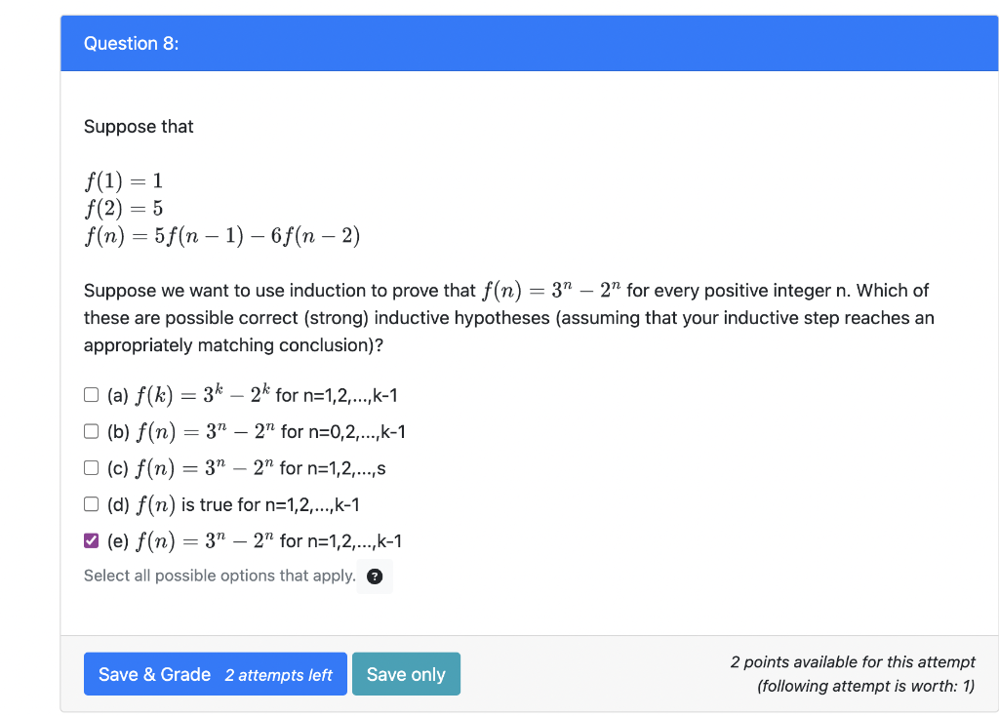
Task: Click the equation f(2) = 5
Action: (123, 208)
